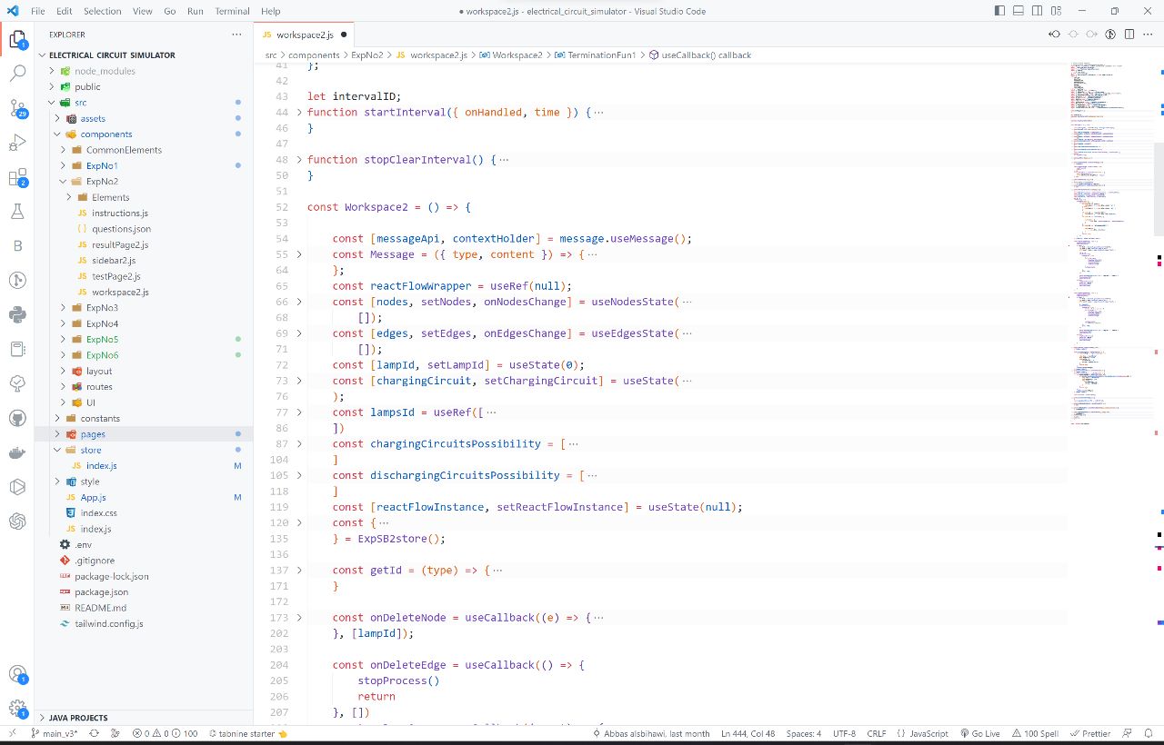Toggle 100 Spell checker in status bar
Viewport: 1164px width, 745px height.
(1036, 733)
